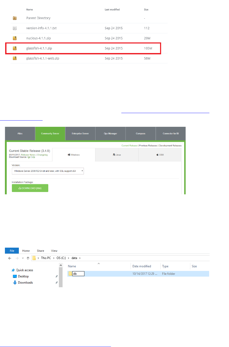
Task: Click the glassfish-4.1.1.zip archive icon
Action: 15,48
